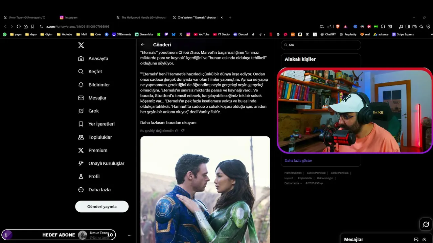Open depo bookmark folder
This screenshot has width=433, height=243.
30,34
